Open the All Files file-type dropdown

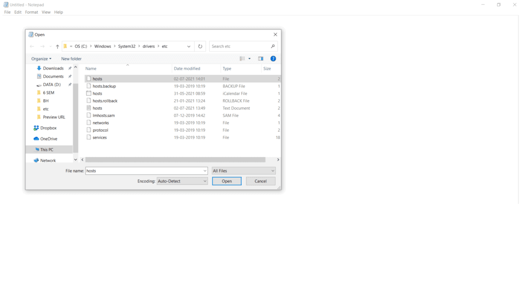coord(243,170)
